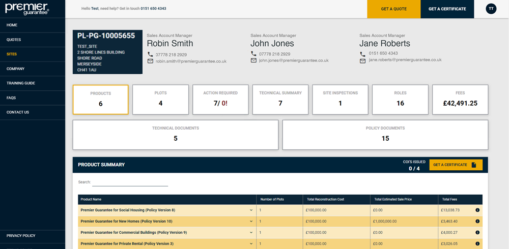Image resolution: width=509 pixels, height=249 pixels.
Task: Sort by Total Fees column header
Action: 460,199
